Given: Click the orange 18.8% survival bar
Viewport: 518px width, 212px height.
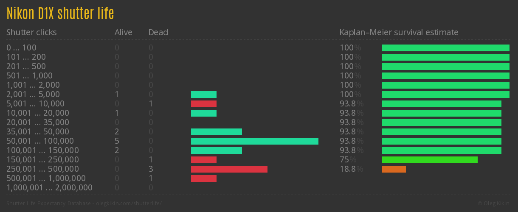Looking at the screenshot, I should point(394,169).
